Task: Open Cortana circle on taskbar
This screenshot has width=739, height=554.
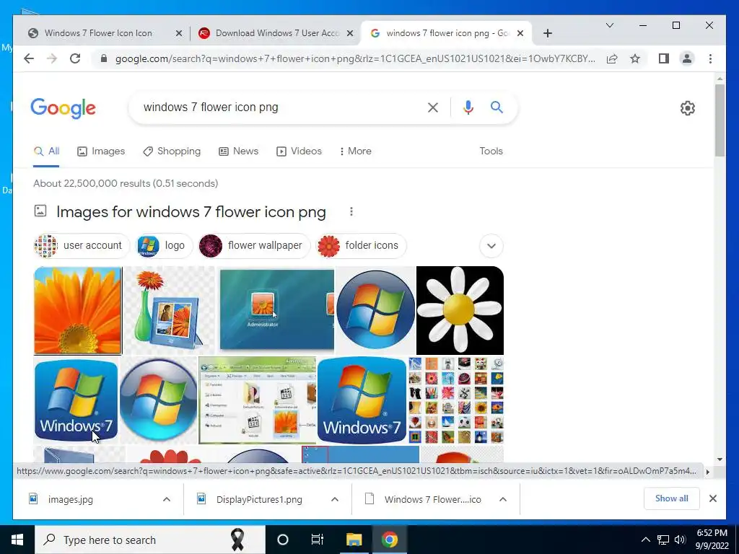Action: pyautogui.click(x=283, y=540)
